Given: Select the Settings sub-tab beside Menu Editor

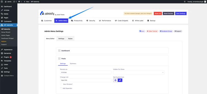Looking at the screenshot, I should (x=61, y=38).
